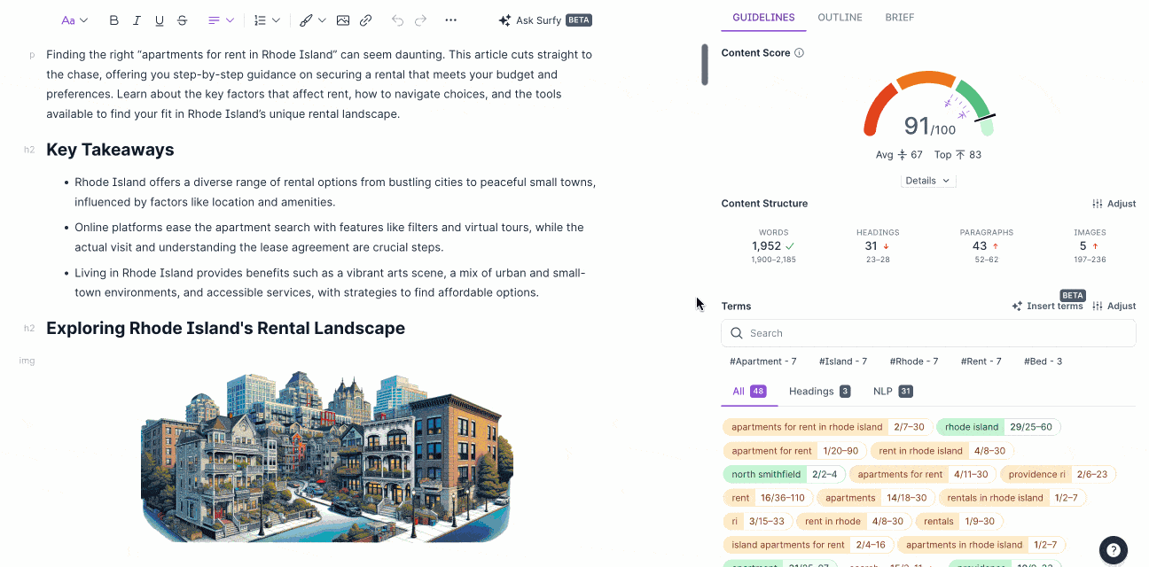Screen dimensions: 1149x567
Task: Open the more options ellipsis menu
Action: coord(450,20)
